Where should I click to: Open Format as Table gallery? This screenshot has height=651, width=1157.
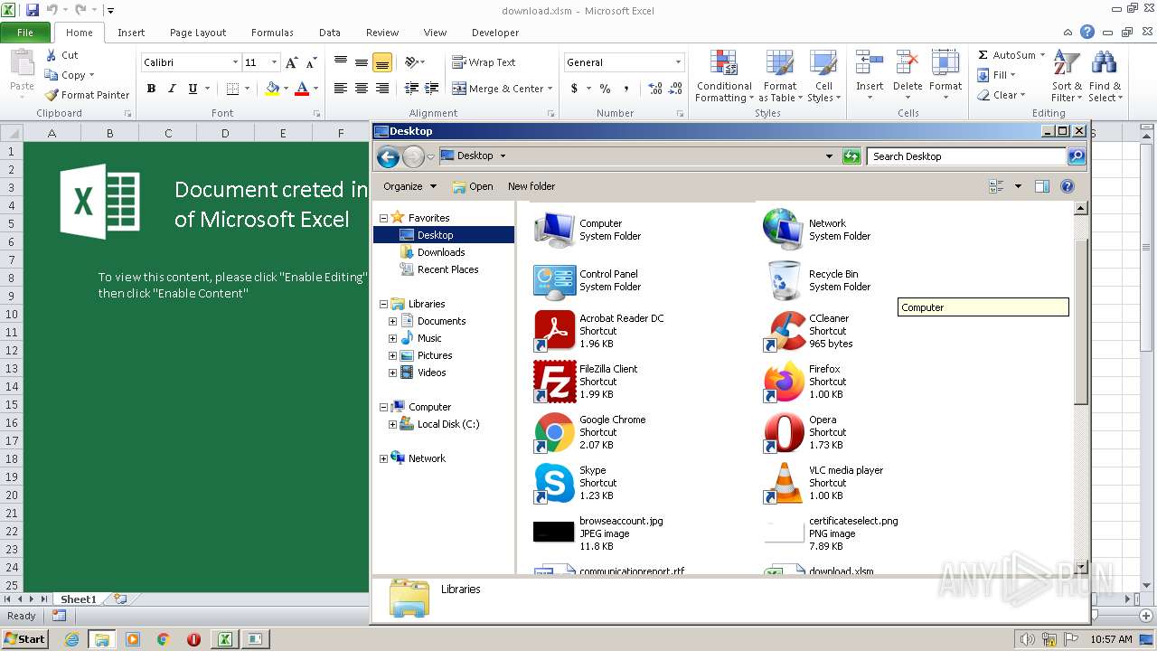(781, 76)
